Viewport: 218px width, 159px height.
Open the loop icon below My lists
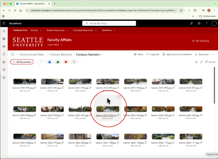pyautogui.click(x=4, y=70)
